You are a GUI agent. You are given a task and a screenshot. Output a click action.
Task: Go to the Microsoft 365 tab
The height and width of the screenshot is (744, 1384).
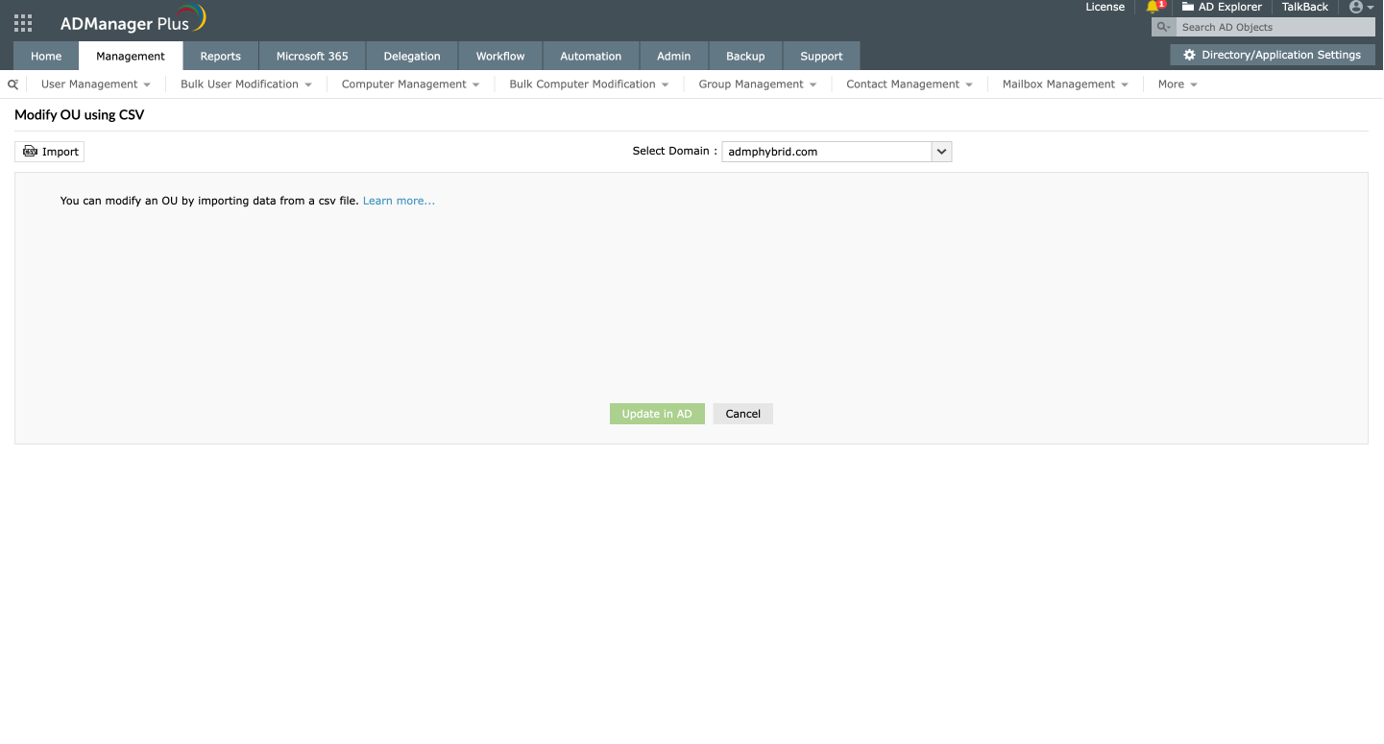click(312, 56)
